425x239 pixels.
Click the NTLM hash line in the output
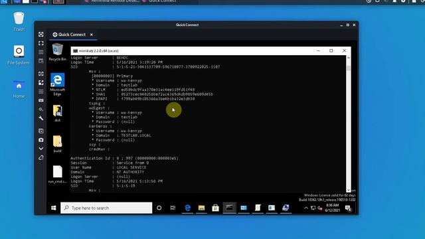143,90
